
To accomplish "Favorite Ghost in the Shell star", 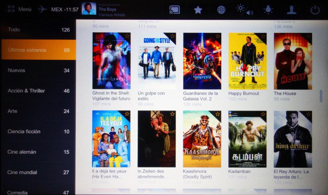I will point(127,36).
